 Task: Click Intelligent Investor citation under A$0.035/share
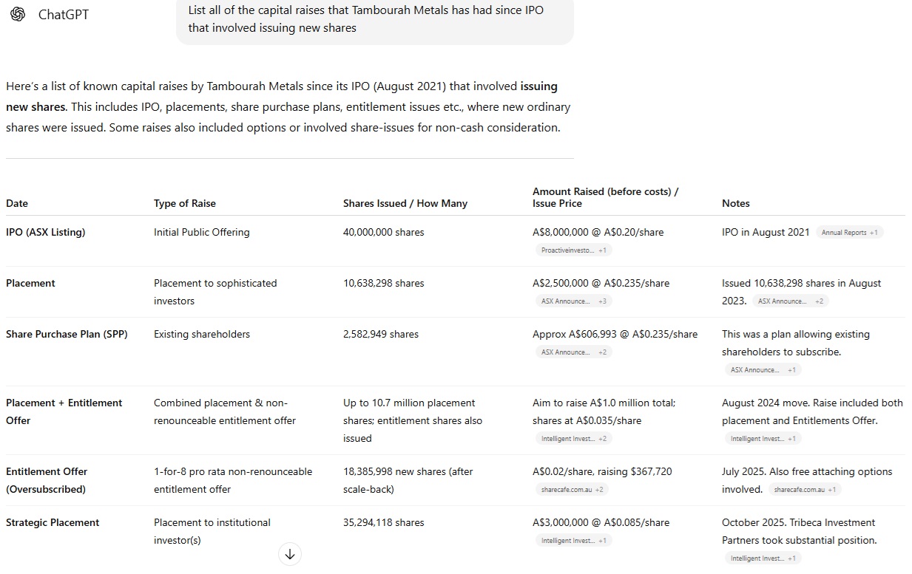pos(572,439)
